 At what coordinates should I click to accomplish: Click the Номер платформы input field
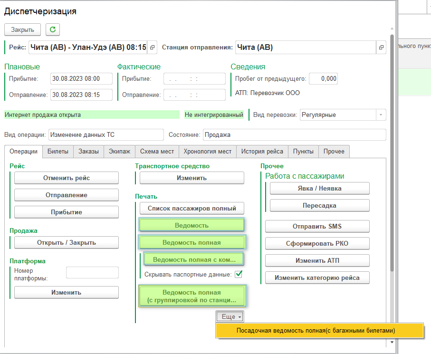pos(92,272)
